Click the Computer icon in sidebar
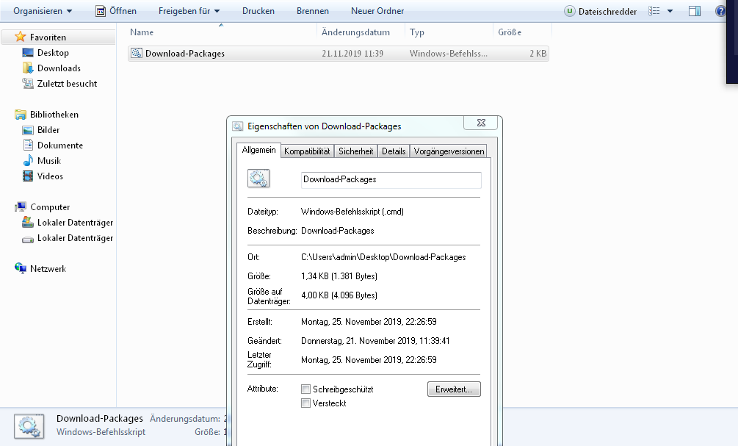The width and height of the screenshot is (738, 446). pos(21,206)
